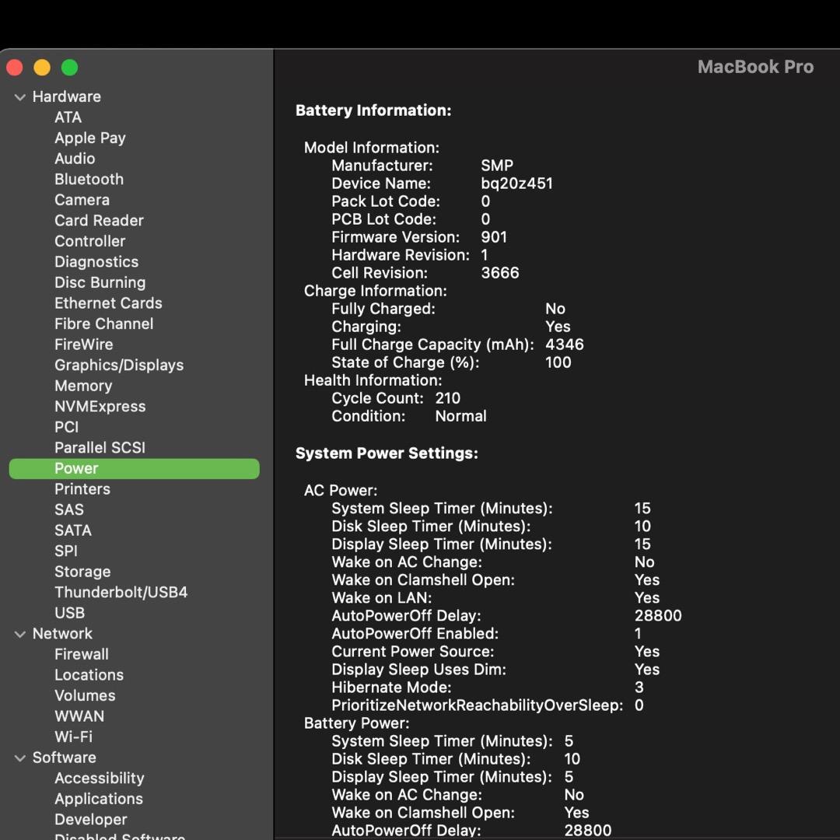Select Graphics/Displays in the sidebar
The image size is (840, 840).
click(x=119, y=365)
